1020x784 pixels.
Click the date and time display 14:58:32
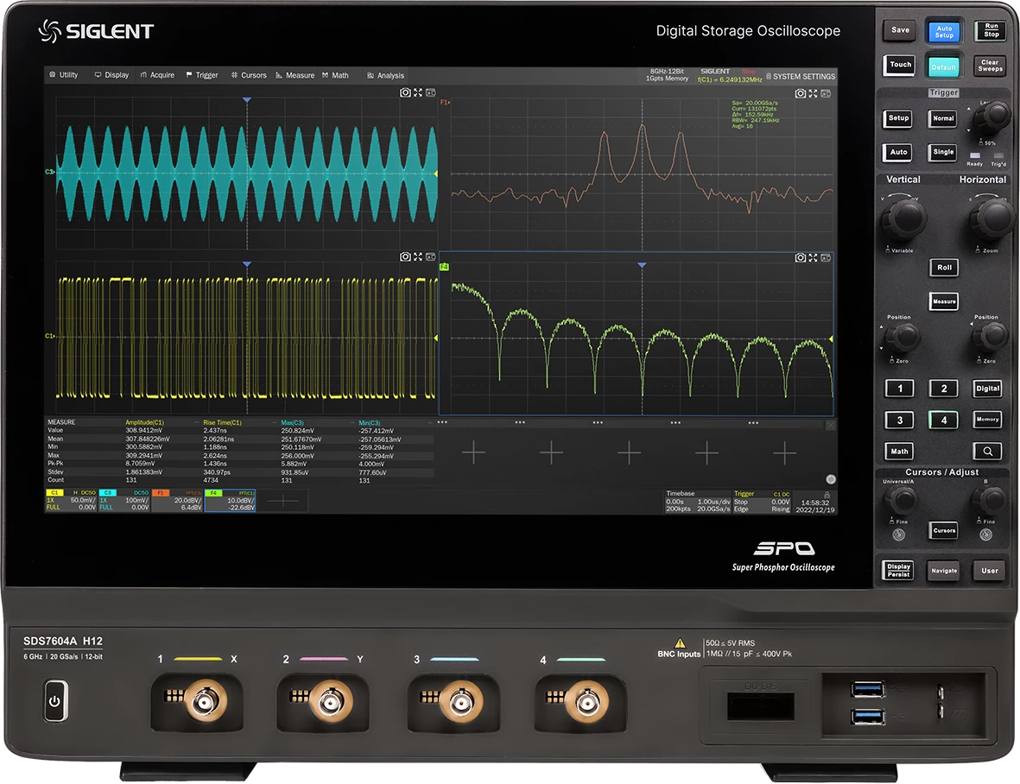815,506
